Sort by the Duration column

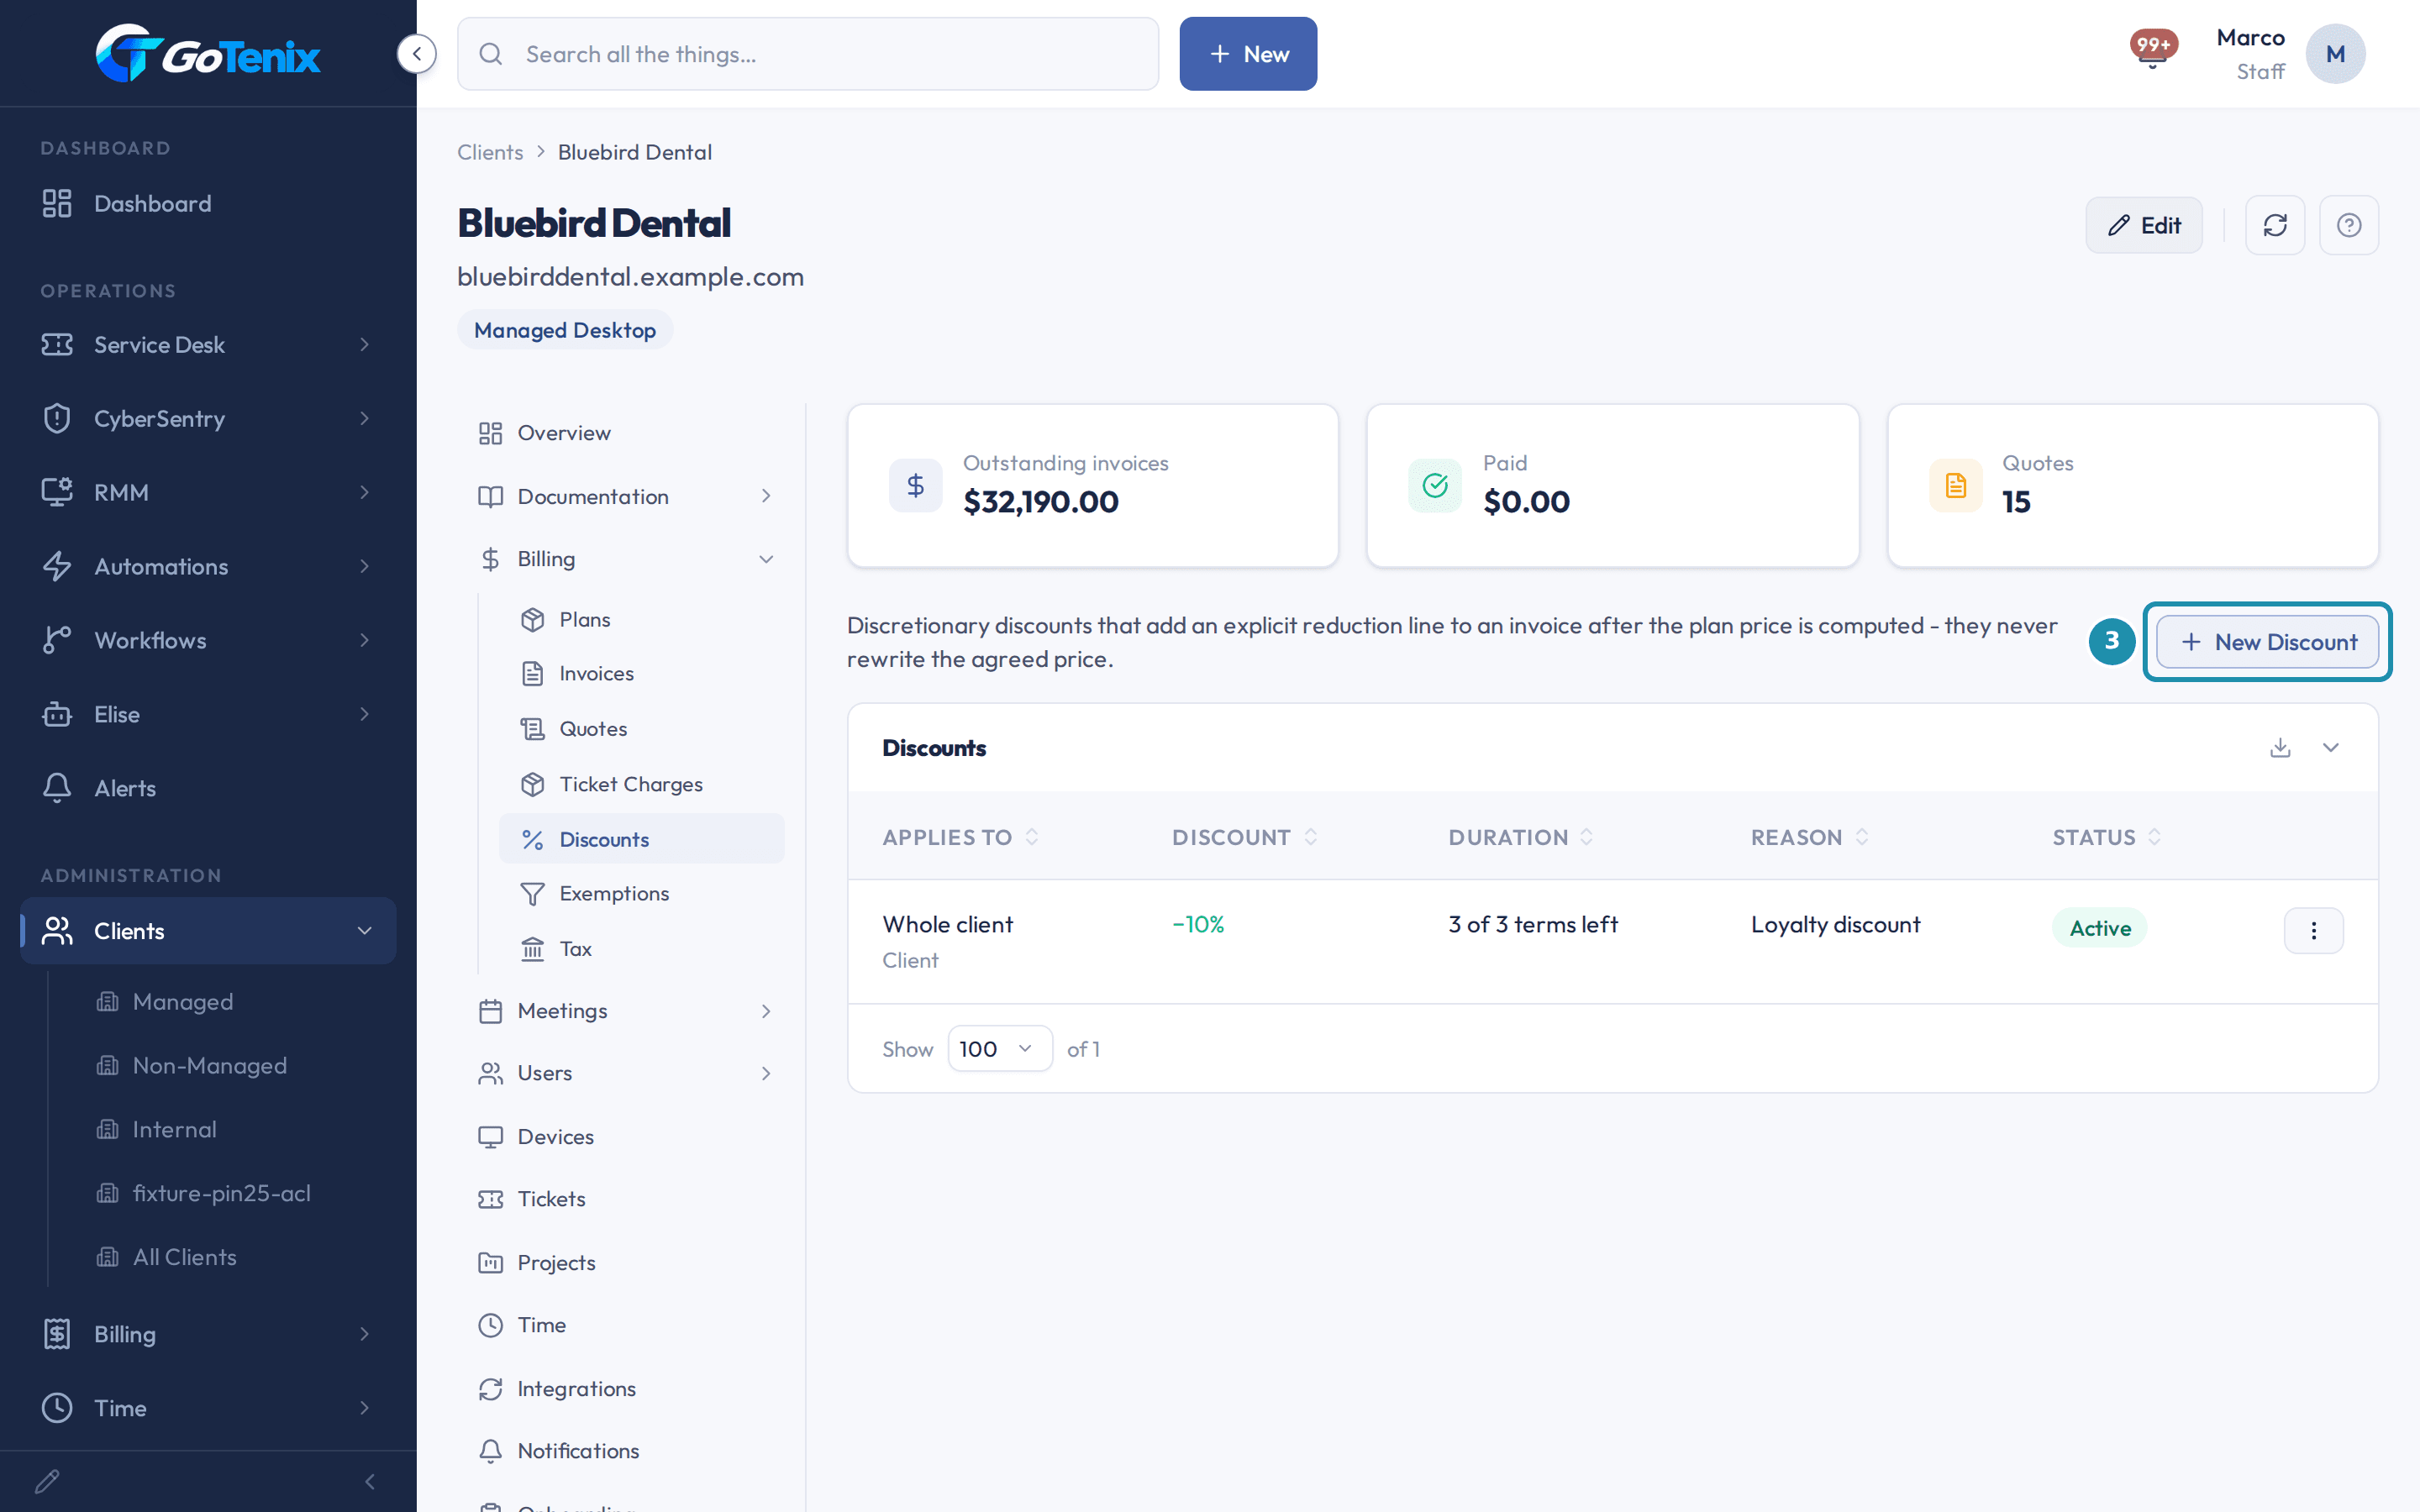(x=1520, y=837)
